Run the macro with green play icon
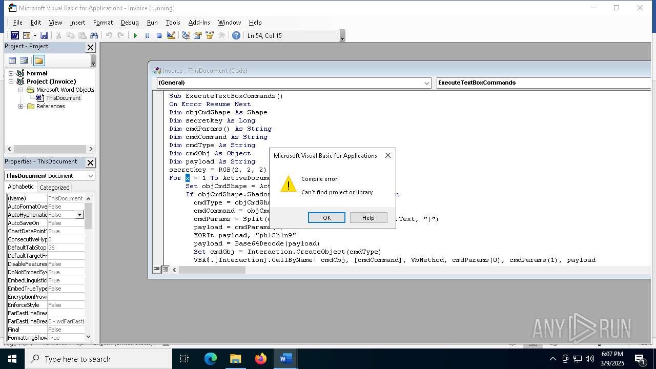Screen dimensions: 656x369 [135, 35]
